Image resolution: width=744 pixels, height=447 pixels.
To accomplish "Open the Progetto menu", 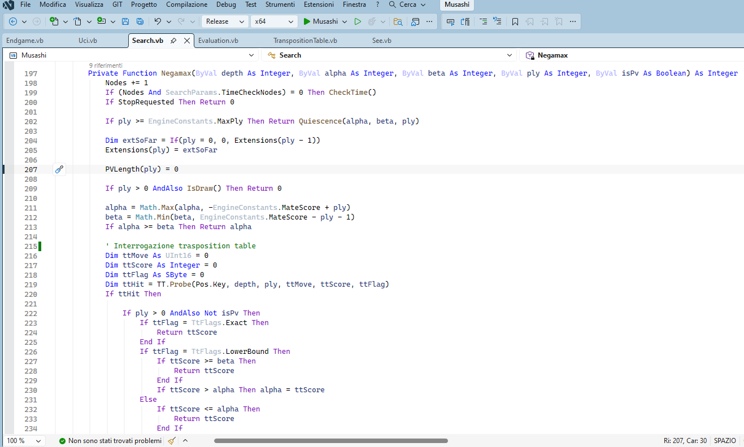I will (144, 5).
